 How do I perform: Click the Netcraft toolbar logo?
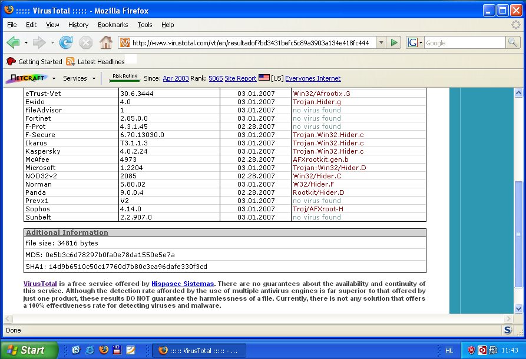[x=28, y=78]
